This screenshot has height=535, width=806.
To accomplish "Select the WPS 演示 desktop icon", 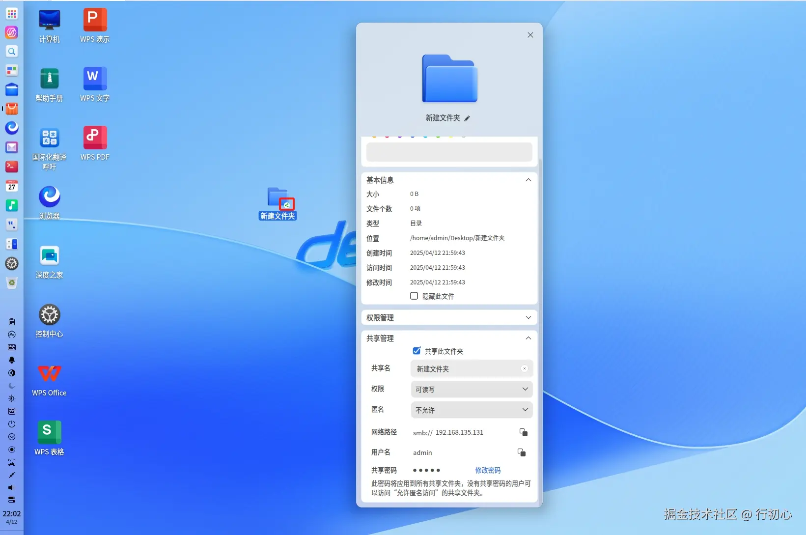I will pos(95,26).
